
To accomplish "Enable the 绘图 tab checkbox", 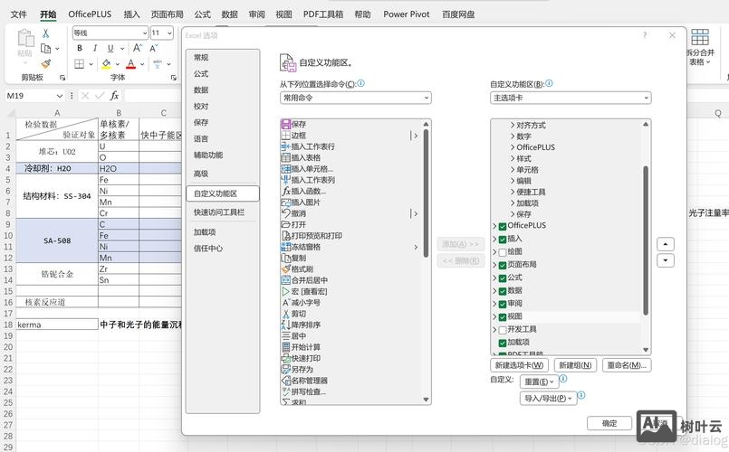I will click(503, 252).
